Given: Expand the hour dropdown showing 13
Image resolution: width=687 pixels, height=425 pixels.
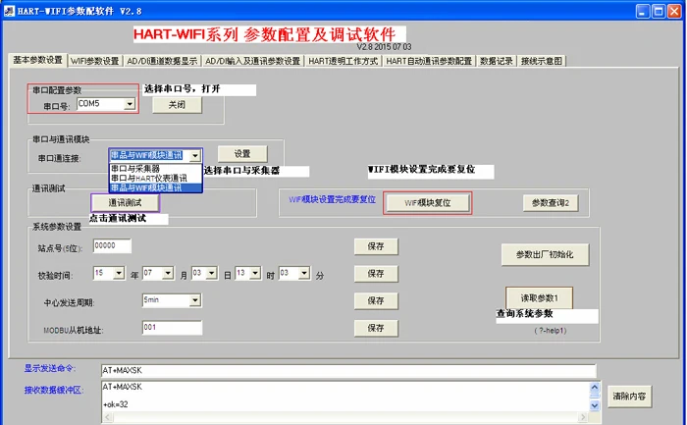Looking at the screenshot, I should point(255,274).
